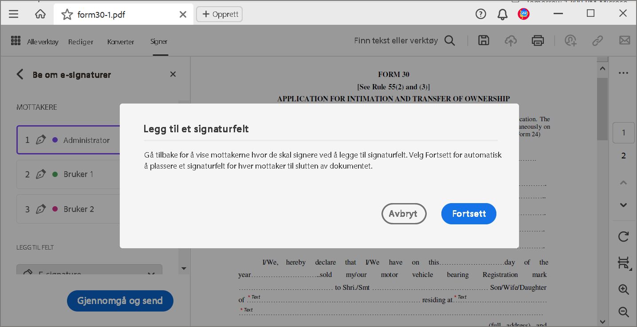Click the share-with-others person icon

(570, 40)
